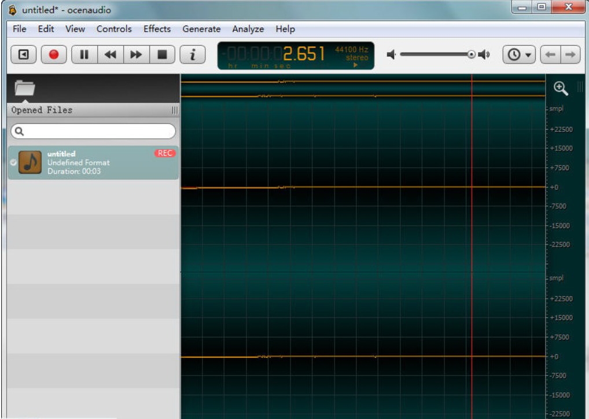Hide the sidebar panel toggle
The height and width of the screenshot is (419, 589).
(24, 54)
